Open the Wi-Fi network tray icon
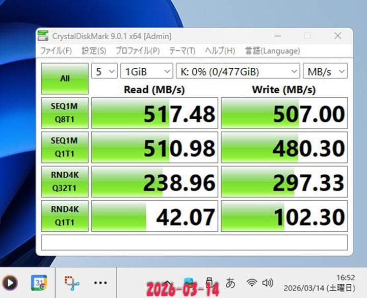This screenshot has height=298, width=367. tap(252, 283)
